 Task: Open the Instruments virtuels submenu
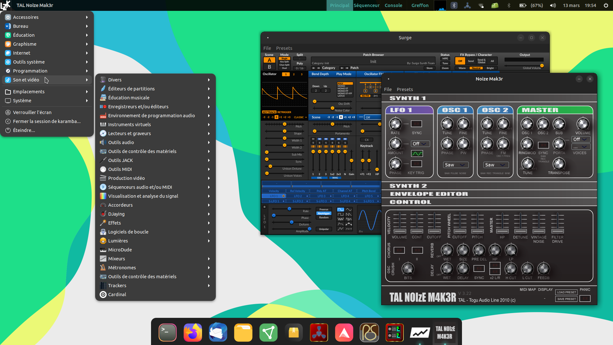click(129, 125)
